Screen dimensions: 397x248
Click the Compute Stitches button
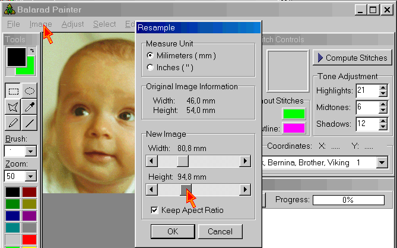(352, 58)
